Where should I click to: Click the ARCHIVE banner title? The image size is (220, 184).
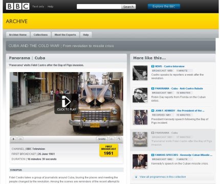(x=17, y=21)
